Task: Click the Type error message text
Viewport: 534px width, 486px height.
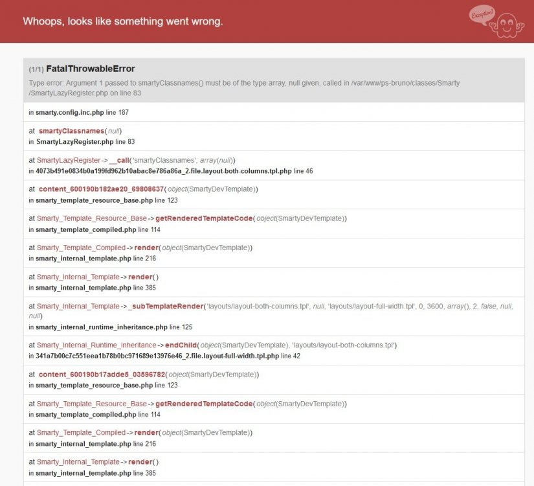Action: [244, 88]
